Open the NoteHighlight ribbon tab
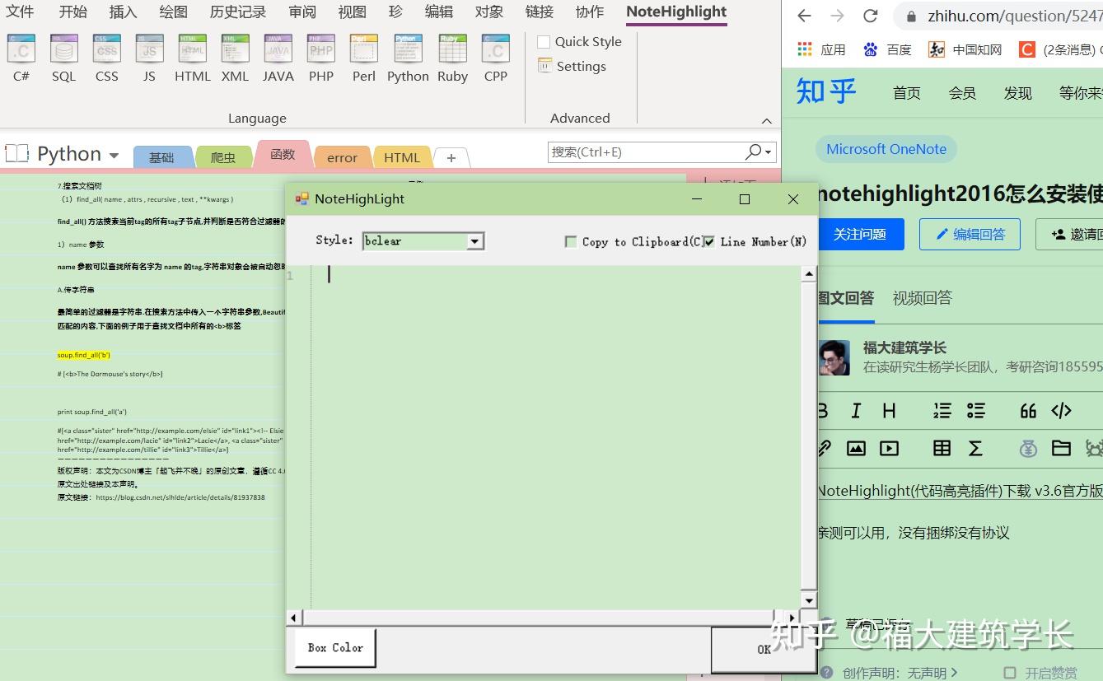The width and height of the screenshot is (1103, 681). 676,12
